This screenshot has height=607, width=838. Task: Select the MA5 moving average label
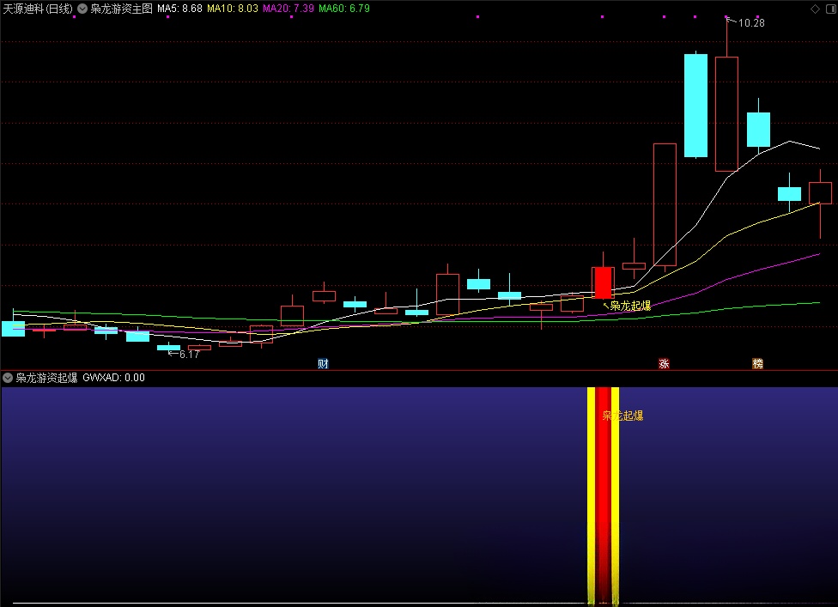179,9
